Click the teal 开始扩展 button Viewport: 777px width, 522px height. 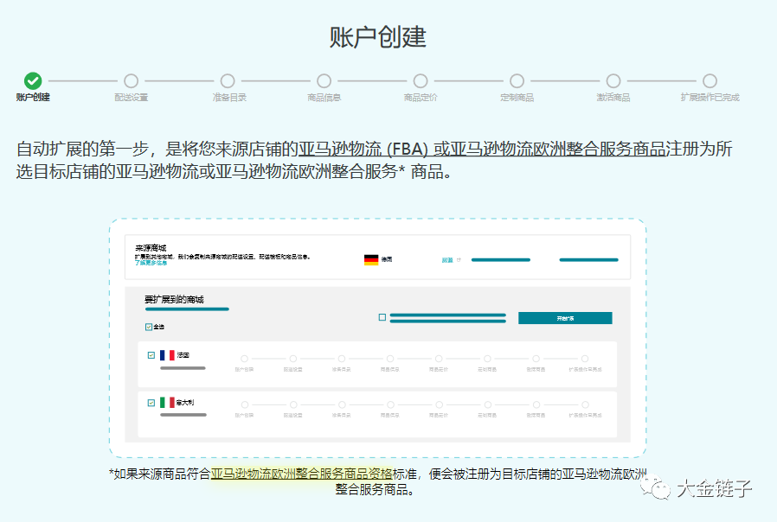[x=564, y=316]
